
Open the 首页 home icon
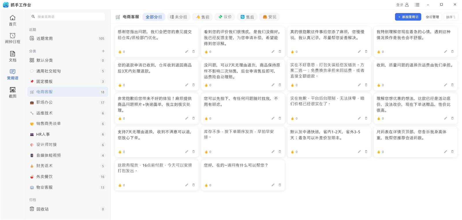[12, 20]
